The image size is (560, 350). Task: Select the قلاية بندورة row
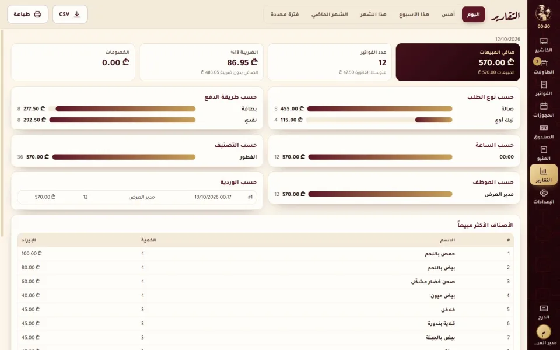point(265,323)
